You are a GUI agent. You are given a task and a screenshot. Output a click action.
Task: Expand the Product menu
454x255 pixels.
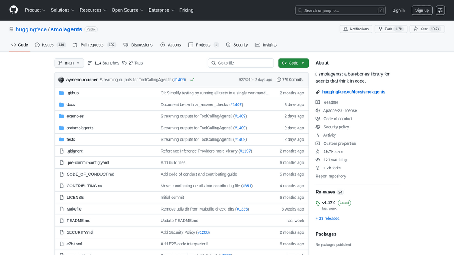click(35, 10)
